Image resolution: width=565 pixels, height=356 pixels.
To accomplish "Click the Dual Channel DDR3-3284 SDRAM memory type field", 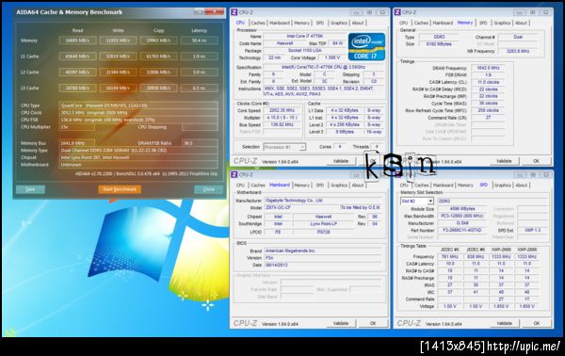I will coord(138,151).
